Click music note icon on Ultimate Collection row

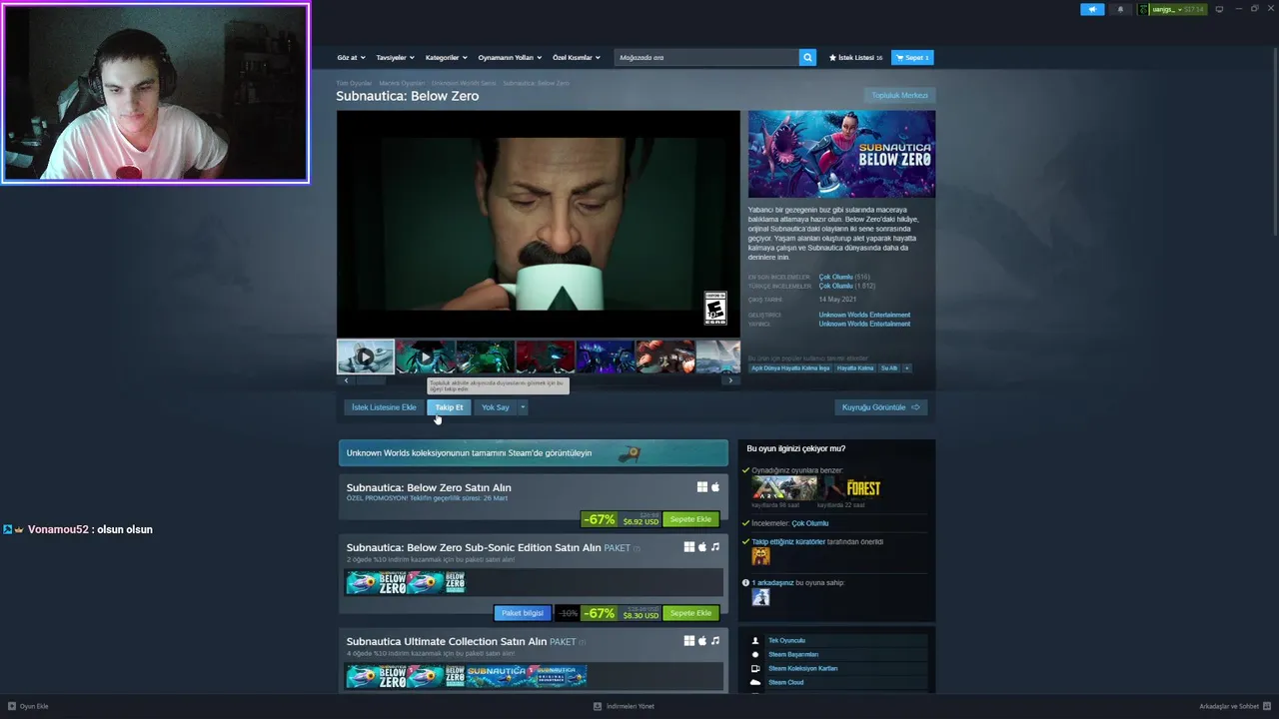(715, 641)
